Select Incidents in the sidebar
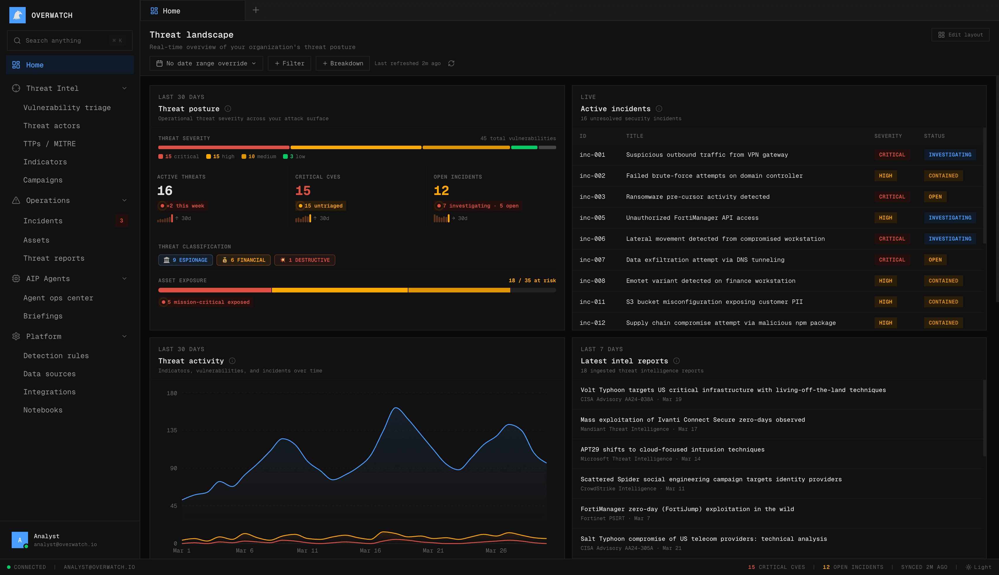 click(x=43, y=221)
